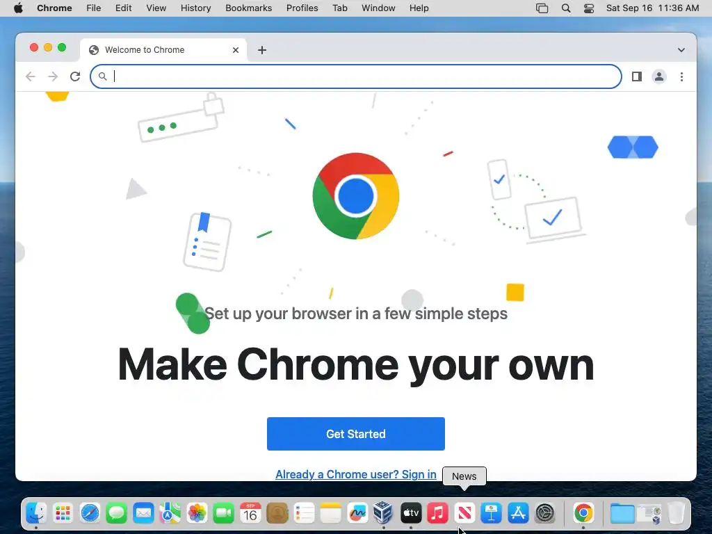Open Calendar from the dock
The image size is (712, 534).
tap(250, 513)
